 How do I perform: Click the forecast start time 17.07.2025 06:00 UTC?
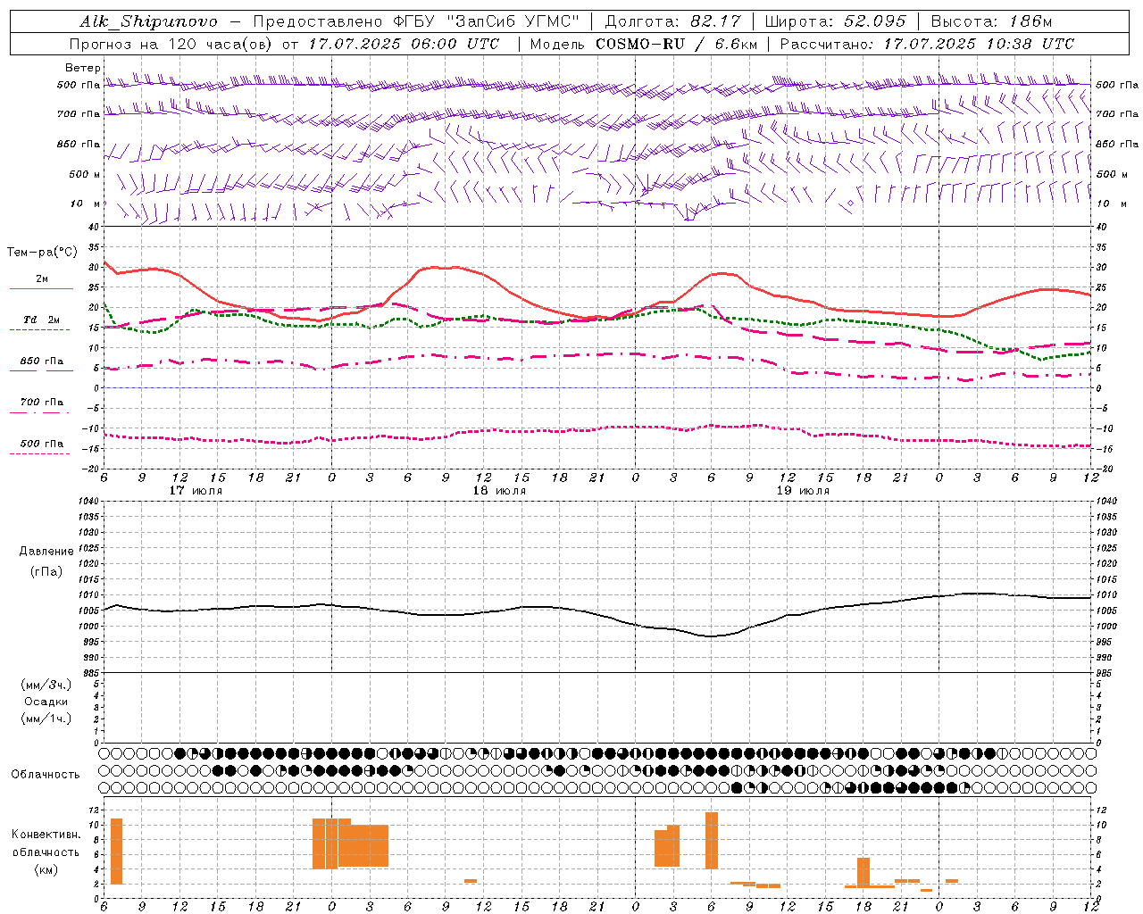click(x=404, y=44)
